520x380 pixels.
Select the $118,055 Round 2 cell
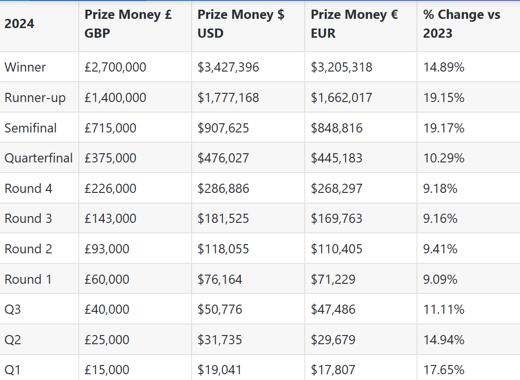click(223, 249)
